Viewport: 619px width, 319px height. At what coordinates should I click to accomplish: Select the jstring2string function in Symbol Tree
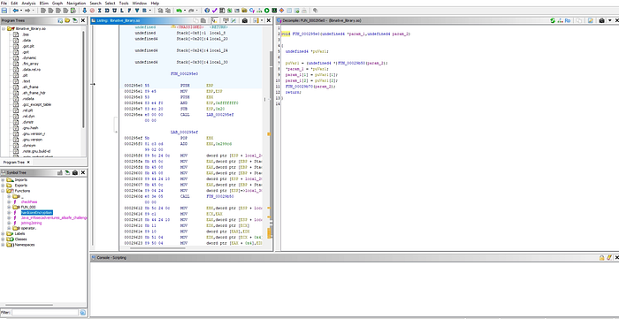tap(31, 224)
